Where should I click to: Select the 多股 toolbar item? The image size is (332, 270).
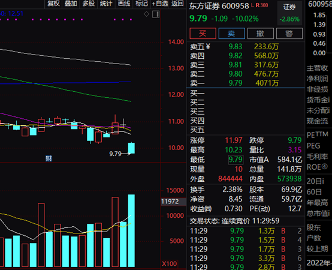89,4
